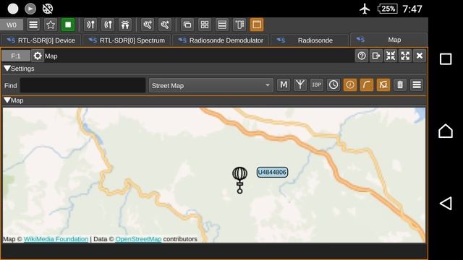This screenshot has width=463, height=260.
Task: Open map display settings list icon
Action: click(x=417, y=85)
